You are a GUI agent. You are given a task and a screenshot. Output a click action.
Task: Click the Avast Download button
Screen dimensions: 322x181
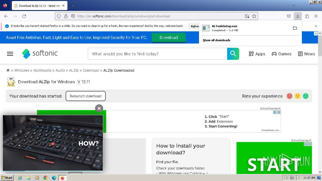coord(169,37)
